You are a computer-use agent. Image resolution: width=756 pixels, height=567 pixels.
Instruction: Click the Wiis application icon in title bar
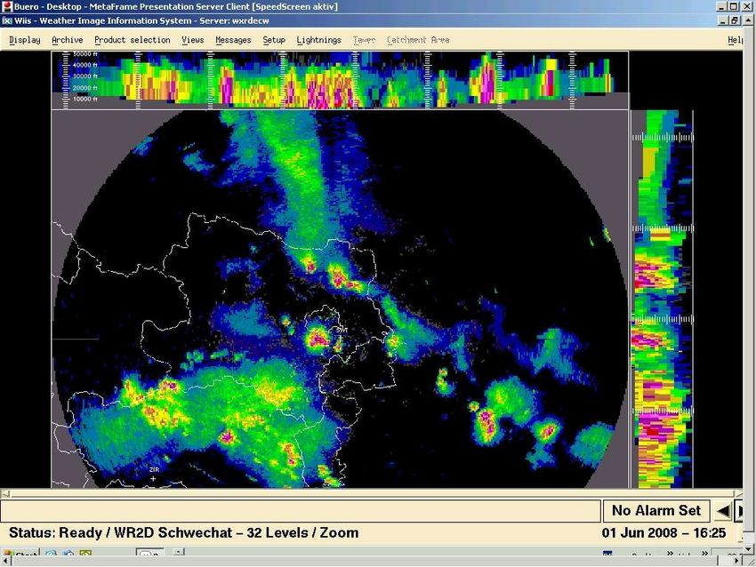pyautogui.click(x=6, y=20)
